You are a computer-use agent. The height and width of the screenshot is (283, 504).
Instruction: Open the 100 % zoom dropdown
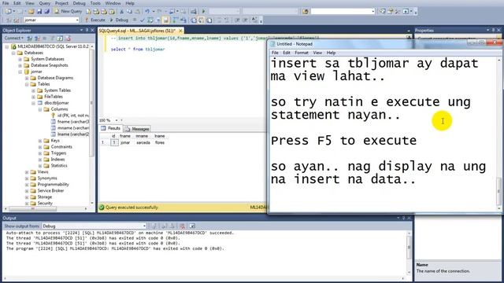117,120
